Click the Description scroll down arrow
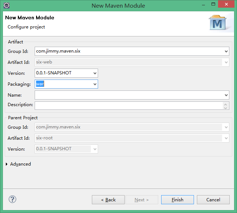Viewport: 237px width, 213px height. coord(225,108)
